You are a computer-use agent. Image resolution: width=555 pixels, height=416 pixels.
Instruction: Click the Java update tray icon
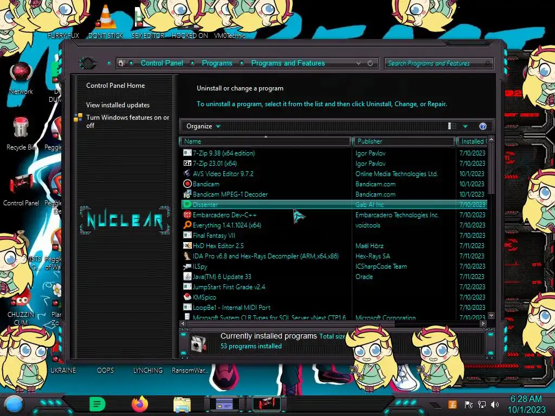click(452, 404)
